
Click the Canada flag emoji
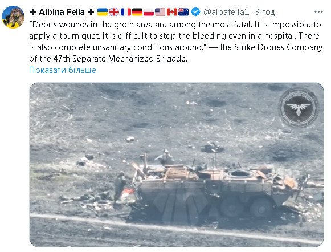point(172,12)
